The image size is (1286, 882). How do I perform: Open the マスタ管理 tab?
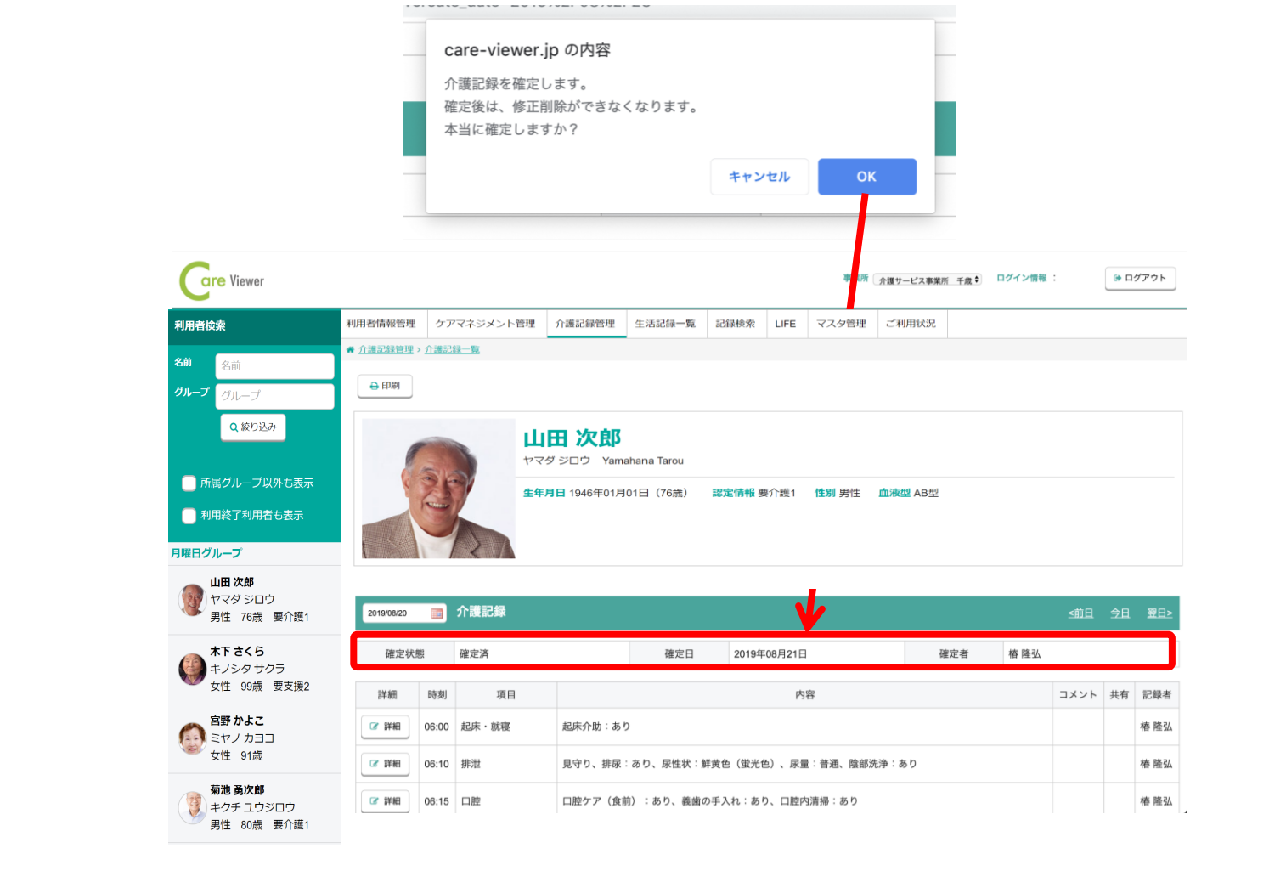[841, 324]
